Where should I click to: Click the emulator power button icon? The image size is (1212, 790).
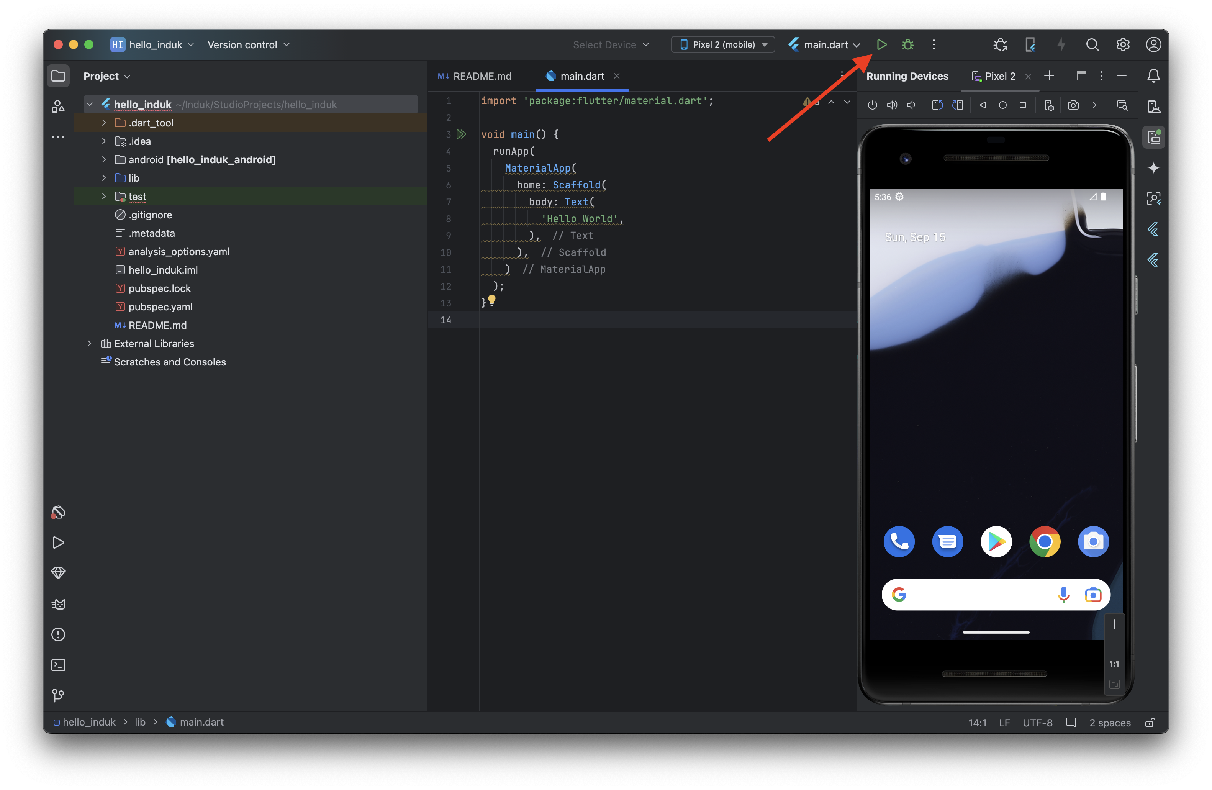pos(872,105)
